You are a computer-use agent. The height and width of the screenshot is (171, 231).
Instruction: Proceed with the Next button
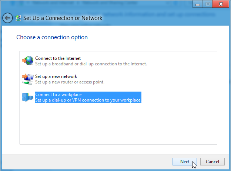[185, 162]
